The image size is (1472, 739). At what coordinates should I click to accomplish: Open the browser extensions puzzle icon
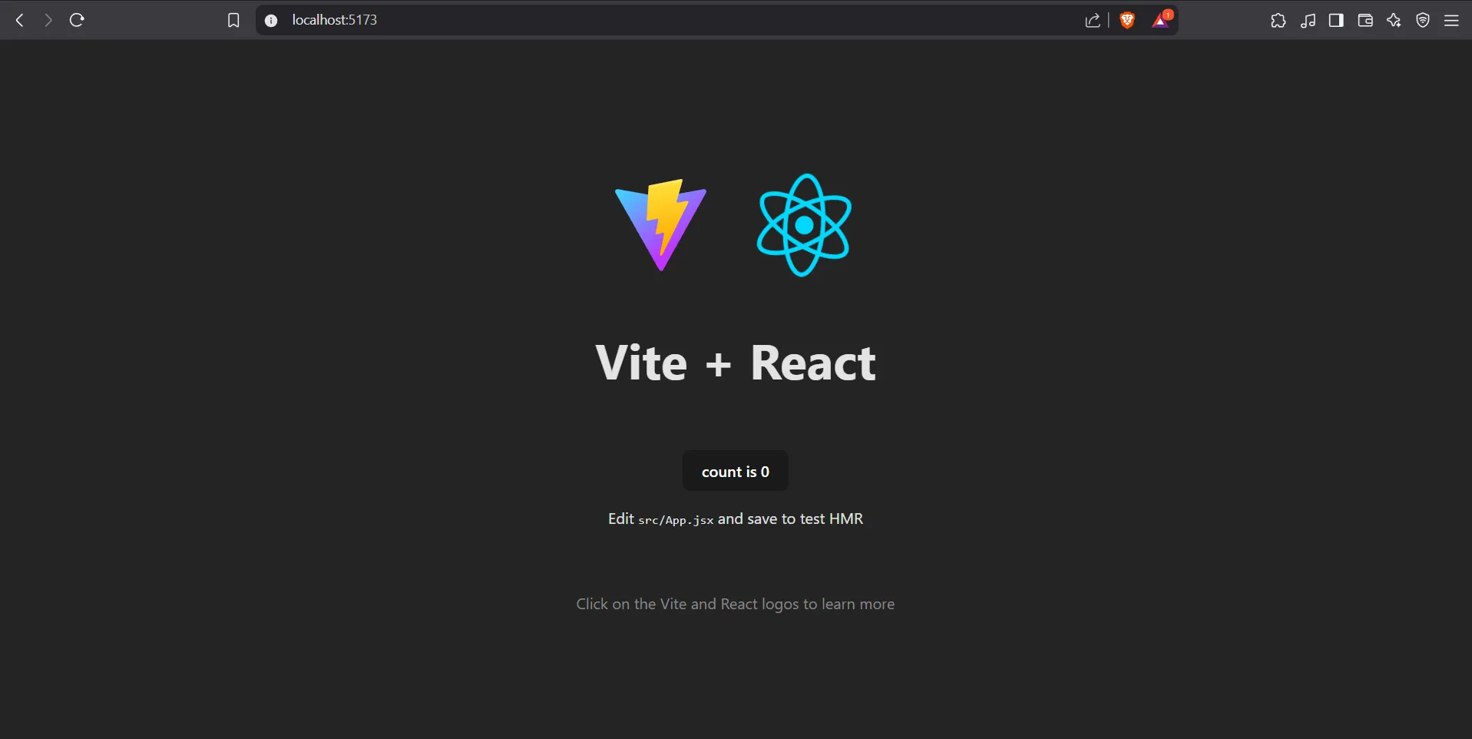click(1278, 20)
